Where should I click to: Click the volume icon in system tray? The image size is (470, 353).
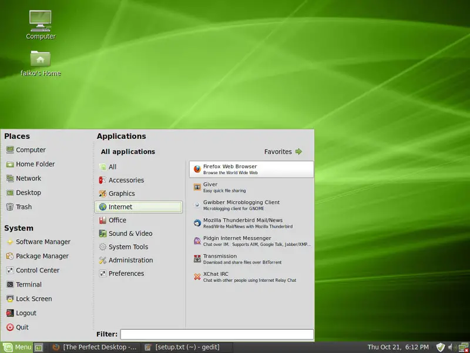451,347
